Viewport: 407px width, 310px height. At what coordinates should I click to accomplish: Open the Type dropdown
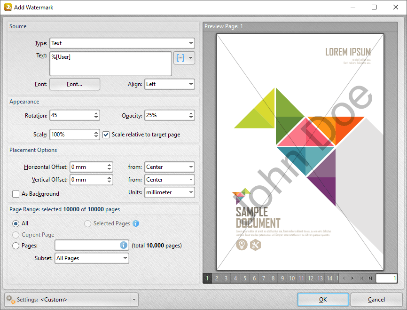(x=122, y=43)
